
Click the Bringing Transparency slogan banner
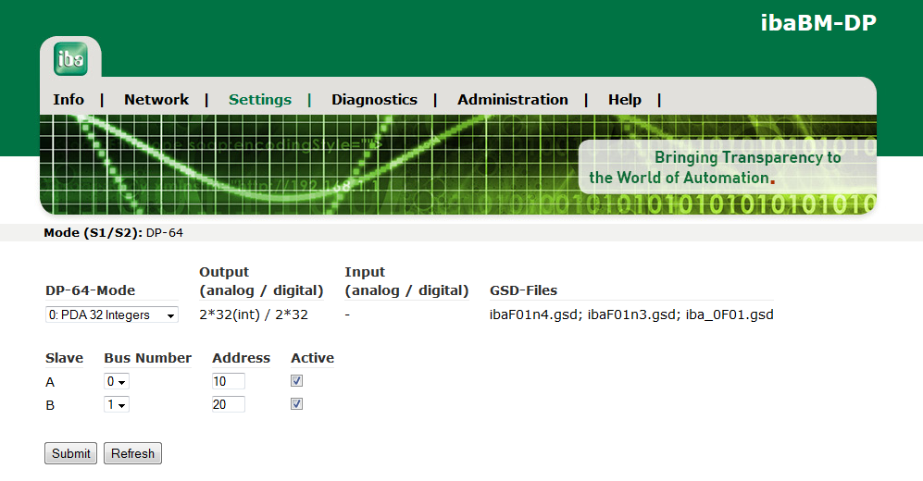(728, 167)
